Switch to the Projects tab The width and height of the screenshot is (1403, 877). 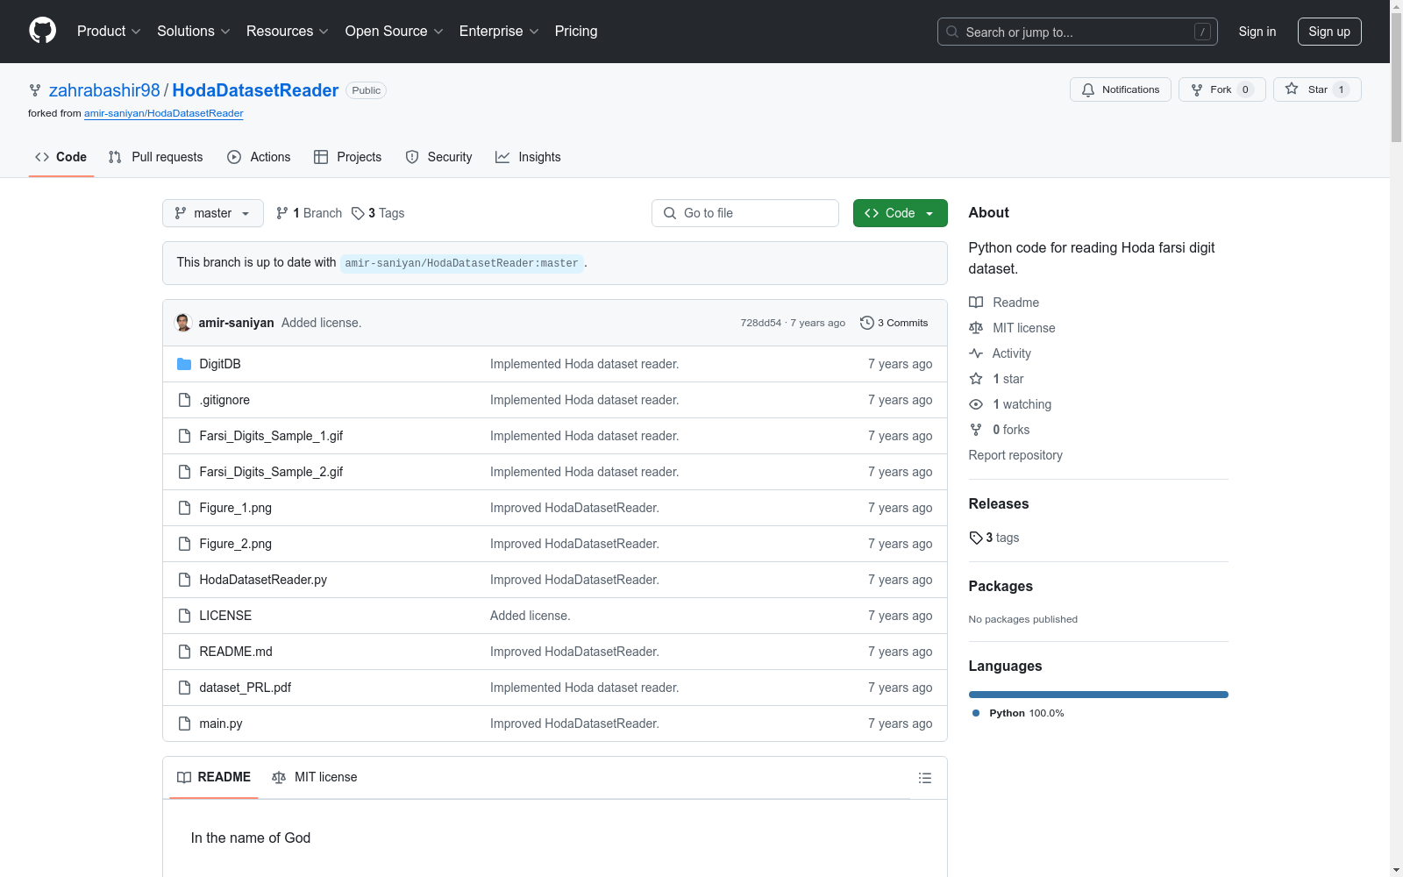coord(348,157)
